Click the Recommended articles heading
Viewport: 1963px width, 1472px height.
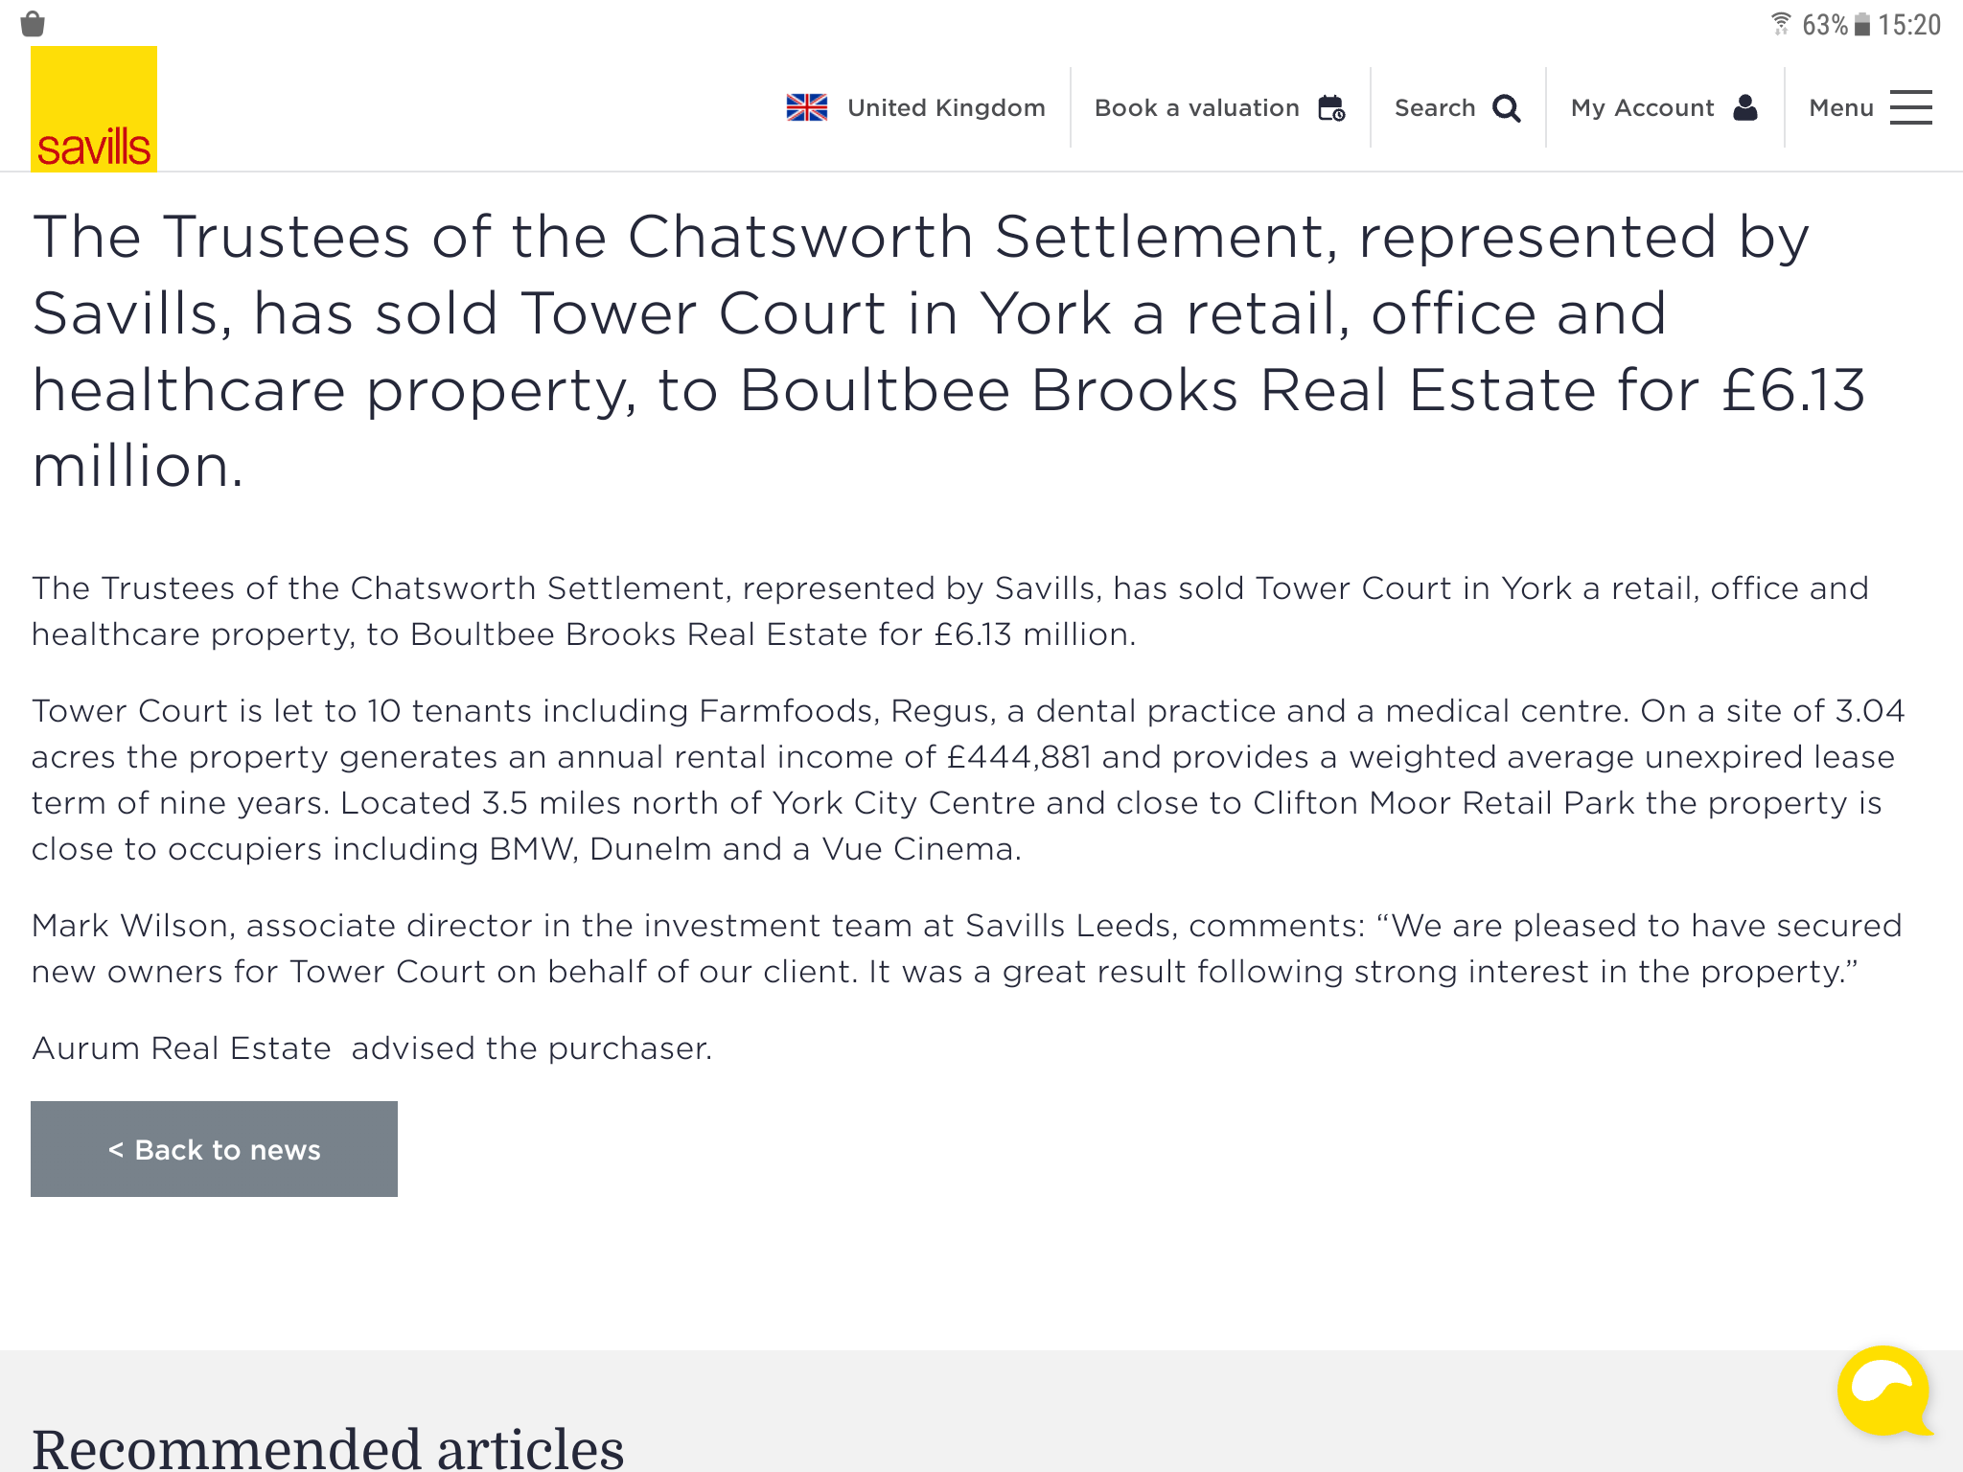(328, 1447)
